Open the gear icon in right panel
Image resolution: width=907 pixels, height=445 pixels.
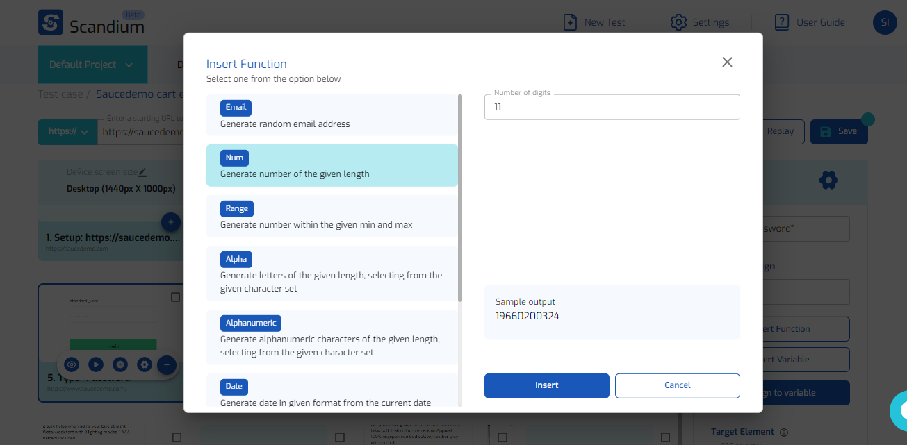828,180
